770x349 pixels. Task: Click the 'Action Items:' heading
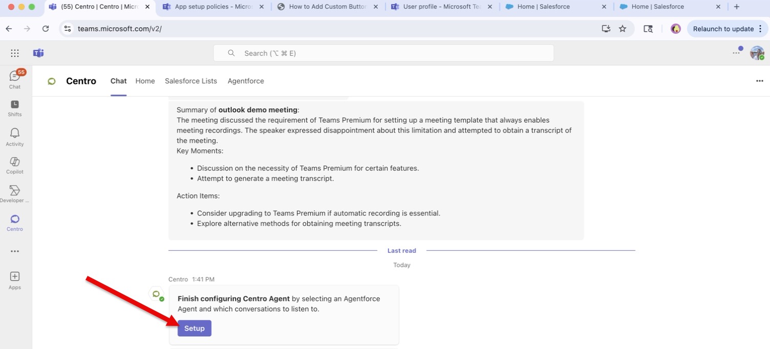coord(198,195)
